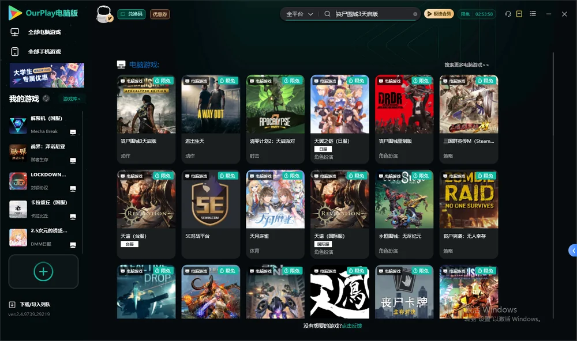Viewport: 577px width, 341px height.
Task: Click the version text ver:2.4.9739.29219
Action: click(29, 314)
